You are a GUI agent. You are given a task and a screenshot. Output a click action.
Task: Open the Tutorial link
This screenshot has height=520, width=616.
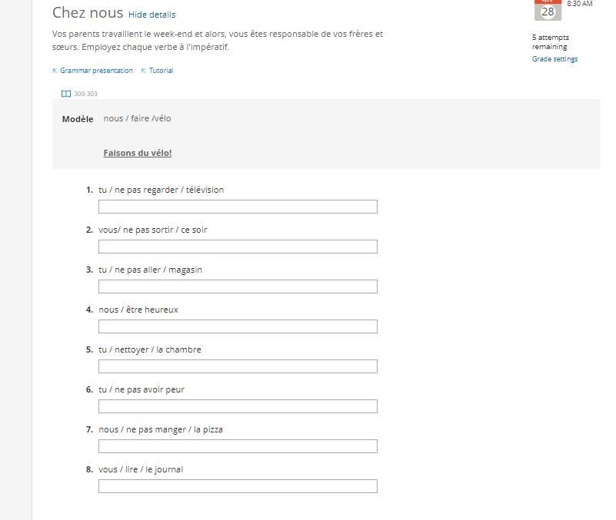click(x=161, y=71)
